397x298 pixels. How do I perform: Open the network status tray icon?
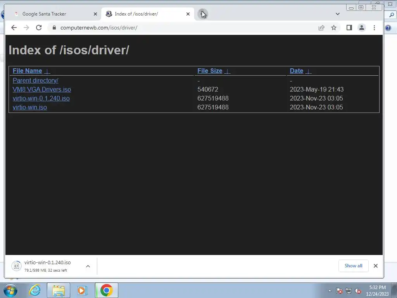point(349,291)
